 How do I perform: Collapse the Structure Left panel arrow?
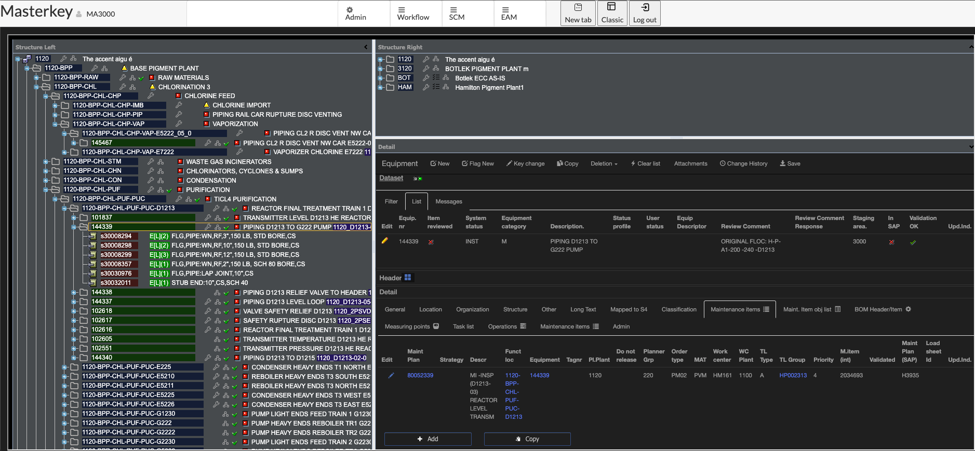(x=366, y=47)
